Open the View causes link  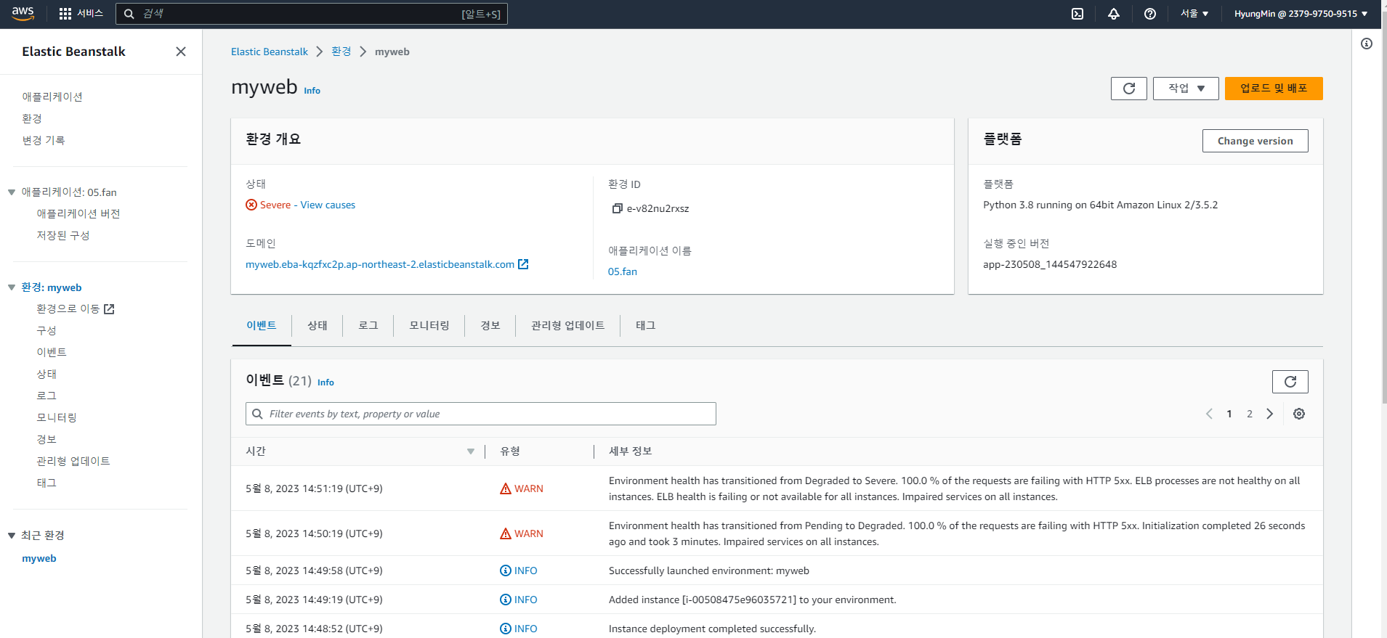pos(328,205)
